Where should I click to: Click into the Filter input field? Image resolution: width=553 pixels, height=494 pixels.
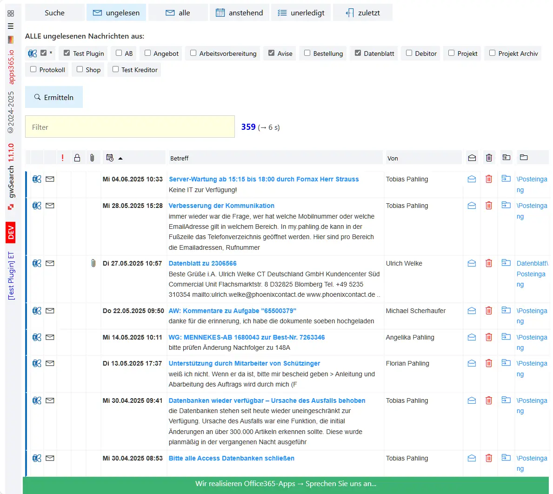(130, 127)
